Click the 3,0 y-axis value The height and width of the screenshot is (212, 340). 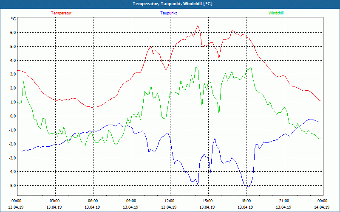[x=13, y=74]
